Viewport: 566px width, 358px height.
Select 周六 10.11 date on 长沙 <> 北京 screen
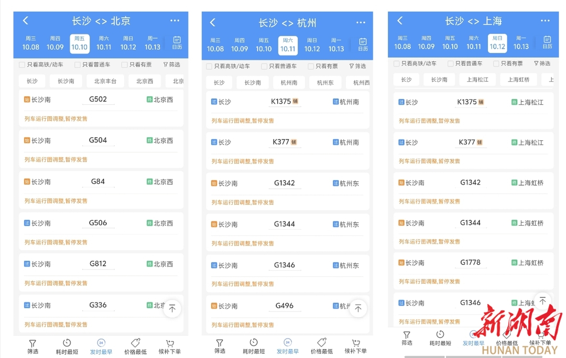[104, 43]
